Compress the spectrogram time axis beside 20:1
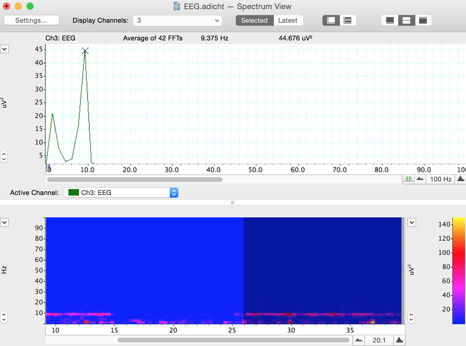Viewport: 466px width, 346px height. click(x=359, y=340)
